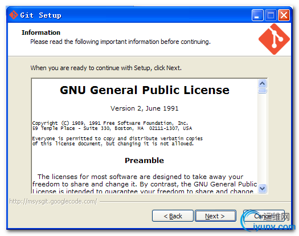This screenshot has width=299, height=236.
Task: Cancel the Git Setup installer
Action: pos(264,216)
